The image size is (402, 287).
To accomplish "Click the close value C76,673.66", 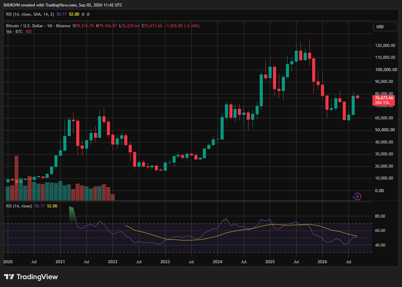I will [152, 26].
